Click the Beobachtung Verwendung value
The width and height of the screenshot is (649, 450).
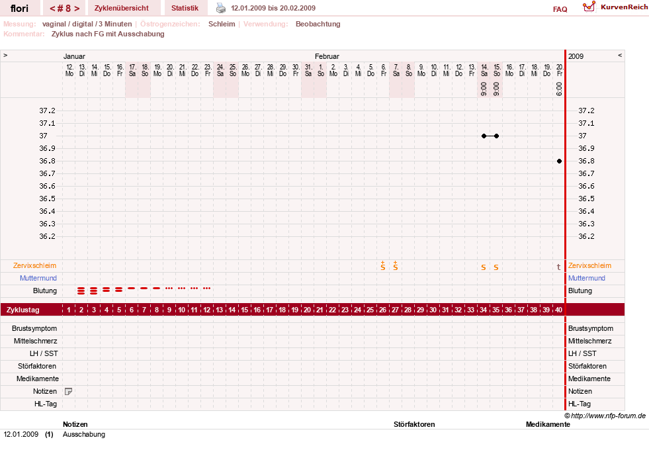pos(318,24)
